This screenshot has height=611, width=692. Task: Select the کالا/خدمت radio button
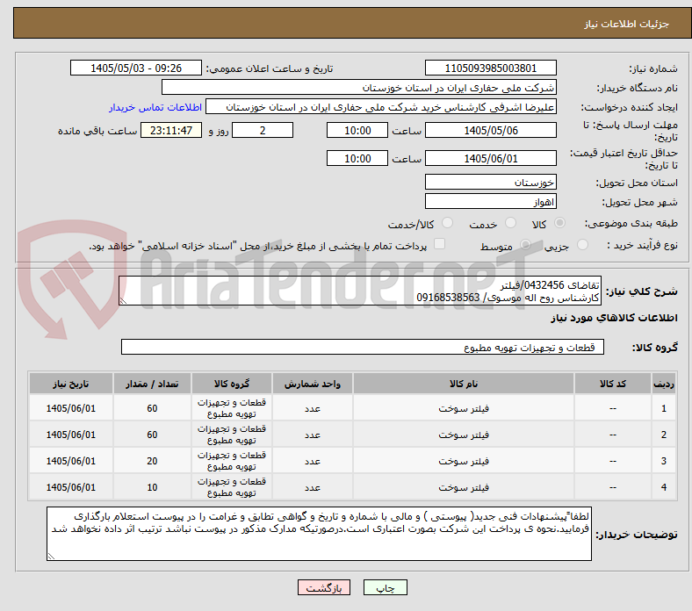click(447, 223)
